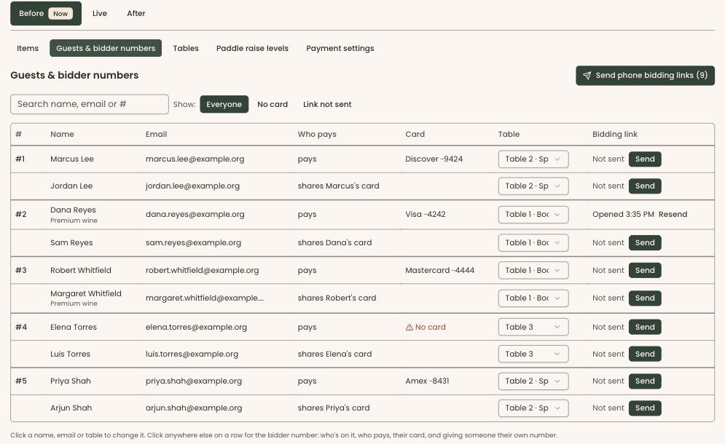Resend bidding link to Dana Reyes

pyautogui.click(x=673, y=215)
